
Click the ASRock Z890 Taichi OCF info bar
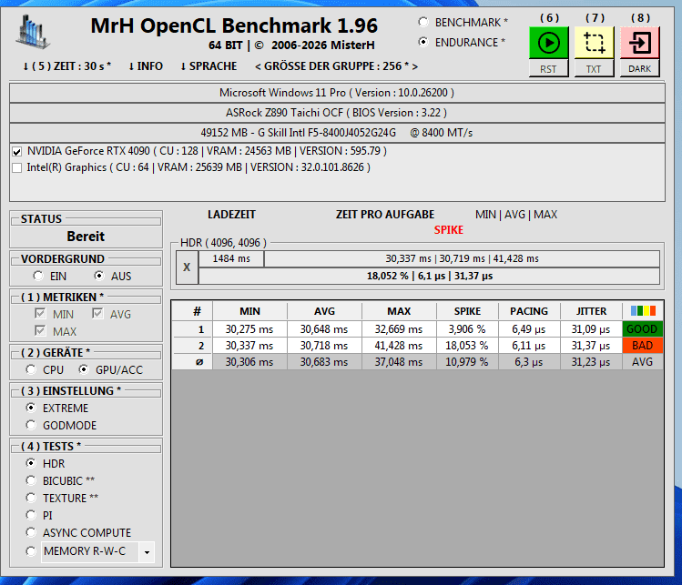pos(337,113)
